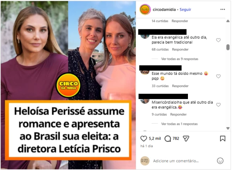Screen dimensions: 232x170
Task: Expand 'Ver todas as 1 respostas'
Action: (x=179, y=124)
